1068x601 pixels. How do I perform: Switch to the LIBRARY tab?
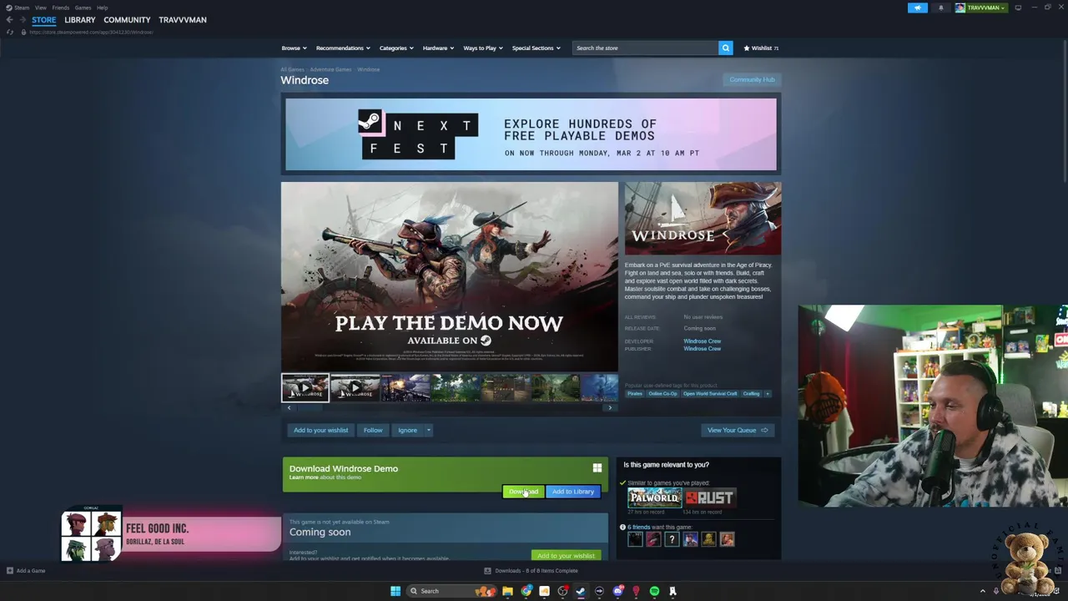click(80, 20)
